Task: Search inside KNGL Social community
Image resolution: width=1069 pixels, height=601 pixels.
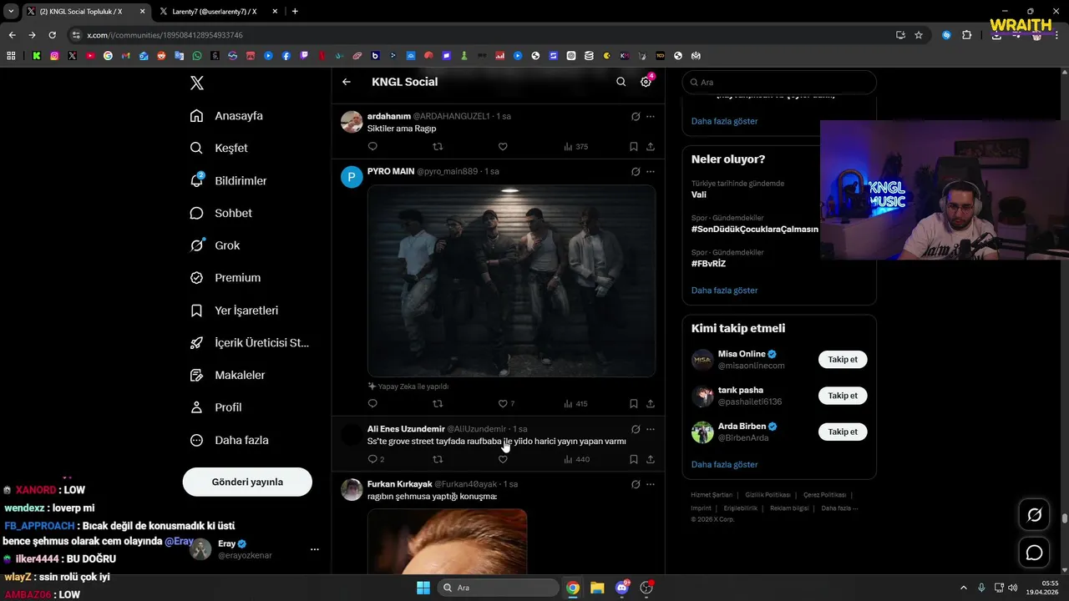Action: click(621, 82)
